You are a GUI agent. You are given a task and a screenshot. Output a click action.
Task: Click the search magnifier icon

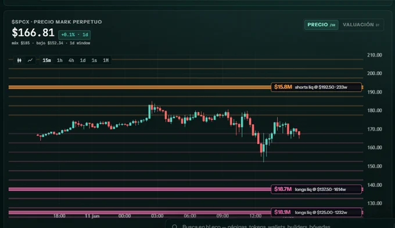[x=174, y=226]
